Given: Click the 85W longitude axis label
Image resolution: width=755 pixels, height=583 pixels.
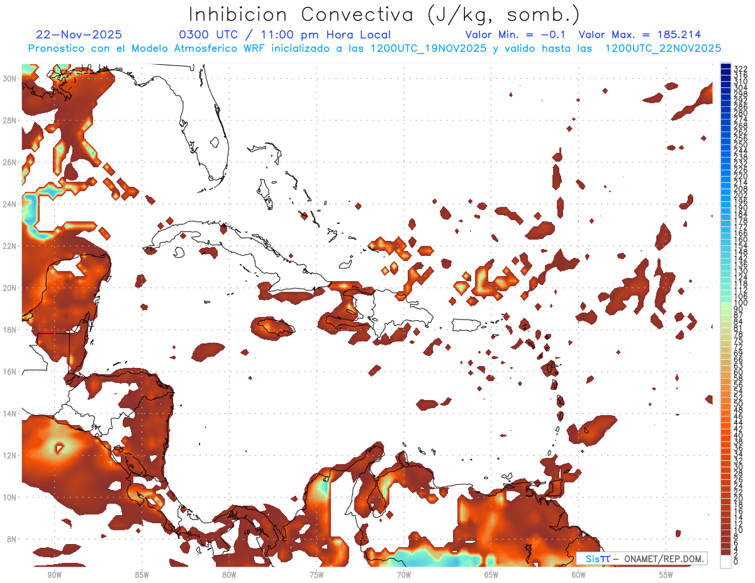Looking at the screenshot, I should tap(142, 574).
